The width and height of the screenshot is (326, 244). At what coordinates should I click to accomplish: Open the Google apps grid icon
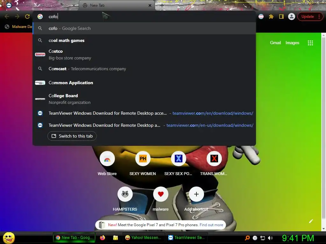pyautogui.click(x=310, y=43)
